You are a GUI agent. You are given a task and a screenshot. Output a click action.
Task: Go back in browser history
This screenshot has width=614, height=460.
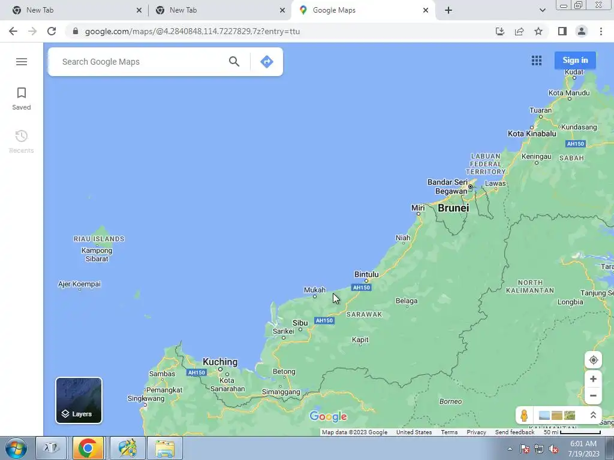[13, 31]
